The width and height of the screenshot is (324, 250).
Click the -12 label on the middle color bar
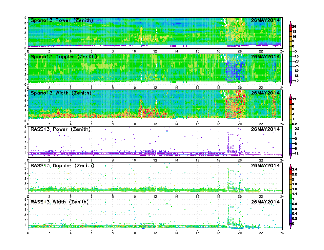pos(295,154)
